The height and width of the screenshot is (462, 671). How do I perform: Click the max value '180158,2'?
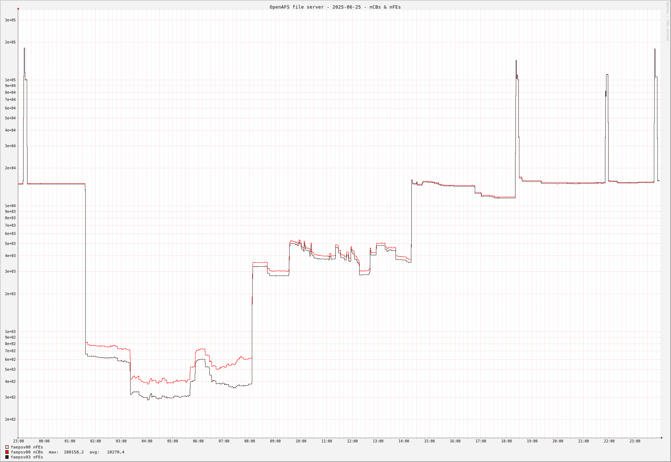click(74, 452)
